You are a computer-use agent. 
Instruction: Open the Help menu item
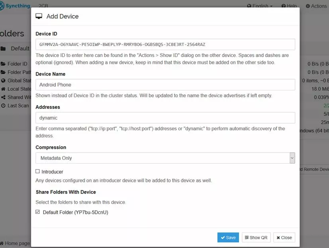pyautogui.click(x=289, y=6)
